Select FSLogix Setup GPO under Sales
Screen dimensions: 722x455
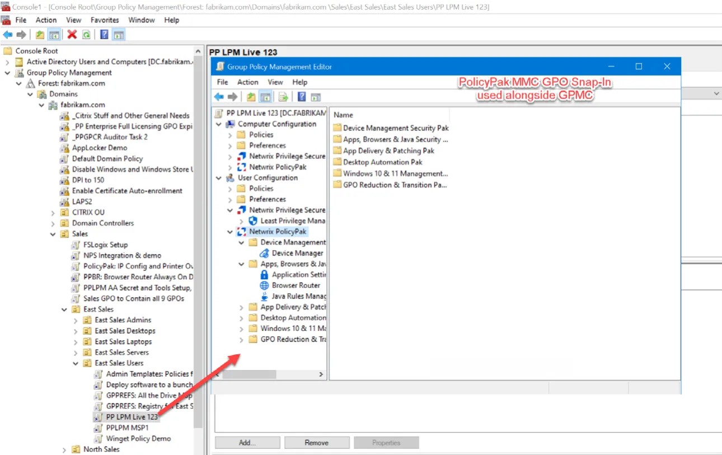point(100,245)
